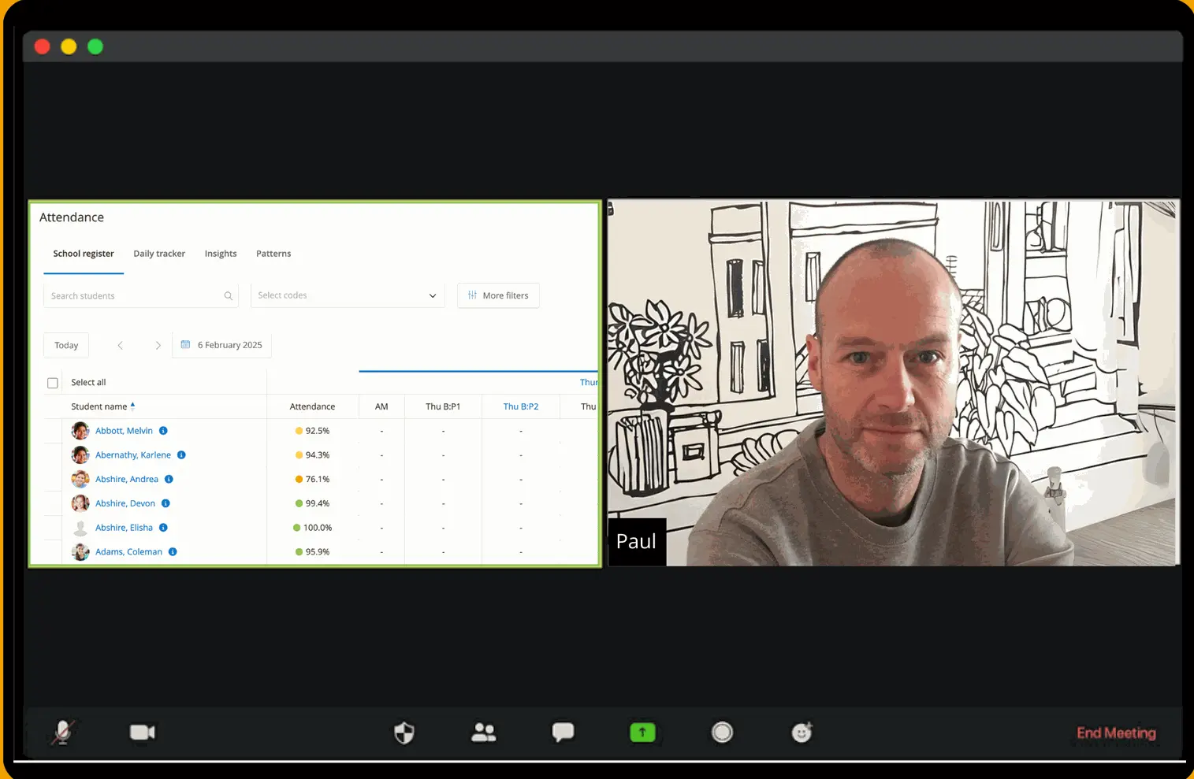Click the 76.1% attendance value
1194x779 pixels.
tap(318, 479)
